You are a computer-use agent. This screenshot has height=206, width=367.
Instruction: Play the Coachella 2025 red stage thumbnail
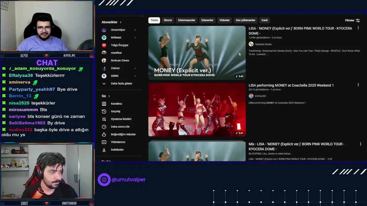click(x=197, y=110)
